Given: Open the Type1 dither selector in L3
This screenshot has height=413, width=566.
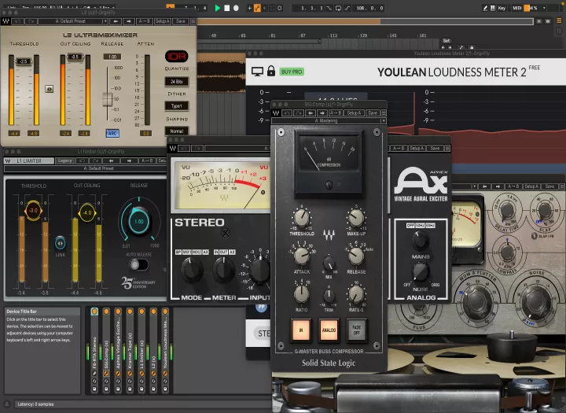Looking at the screenshot, I should [x=177, y=106].
